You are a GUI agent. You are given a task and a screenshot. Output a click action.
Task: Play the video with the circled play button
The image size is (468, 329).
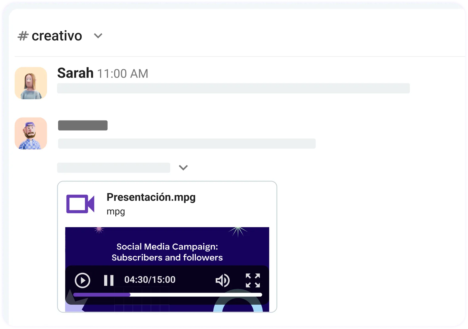coord(82,280)
